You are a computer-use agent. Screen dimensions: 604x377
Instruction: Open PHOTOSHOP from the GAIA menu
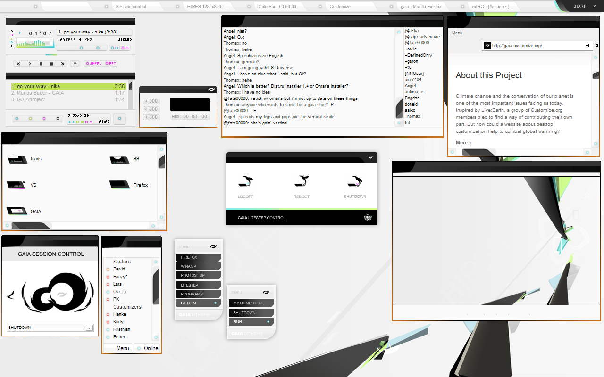point(199,275)
